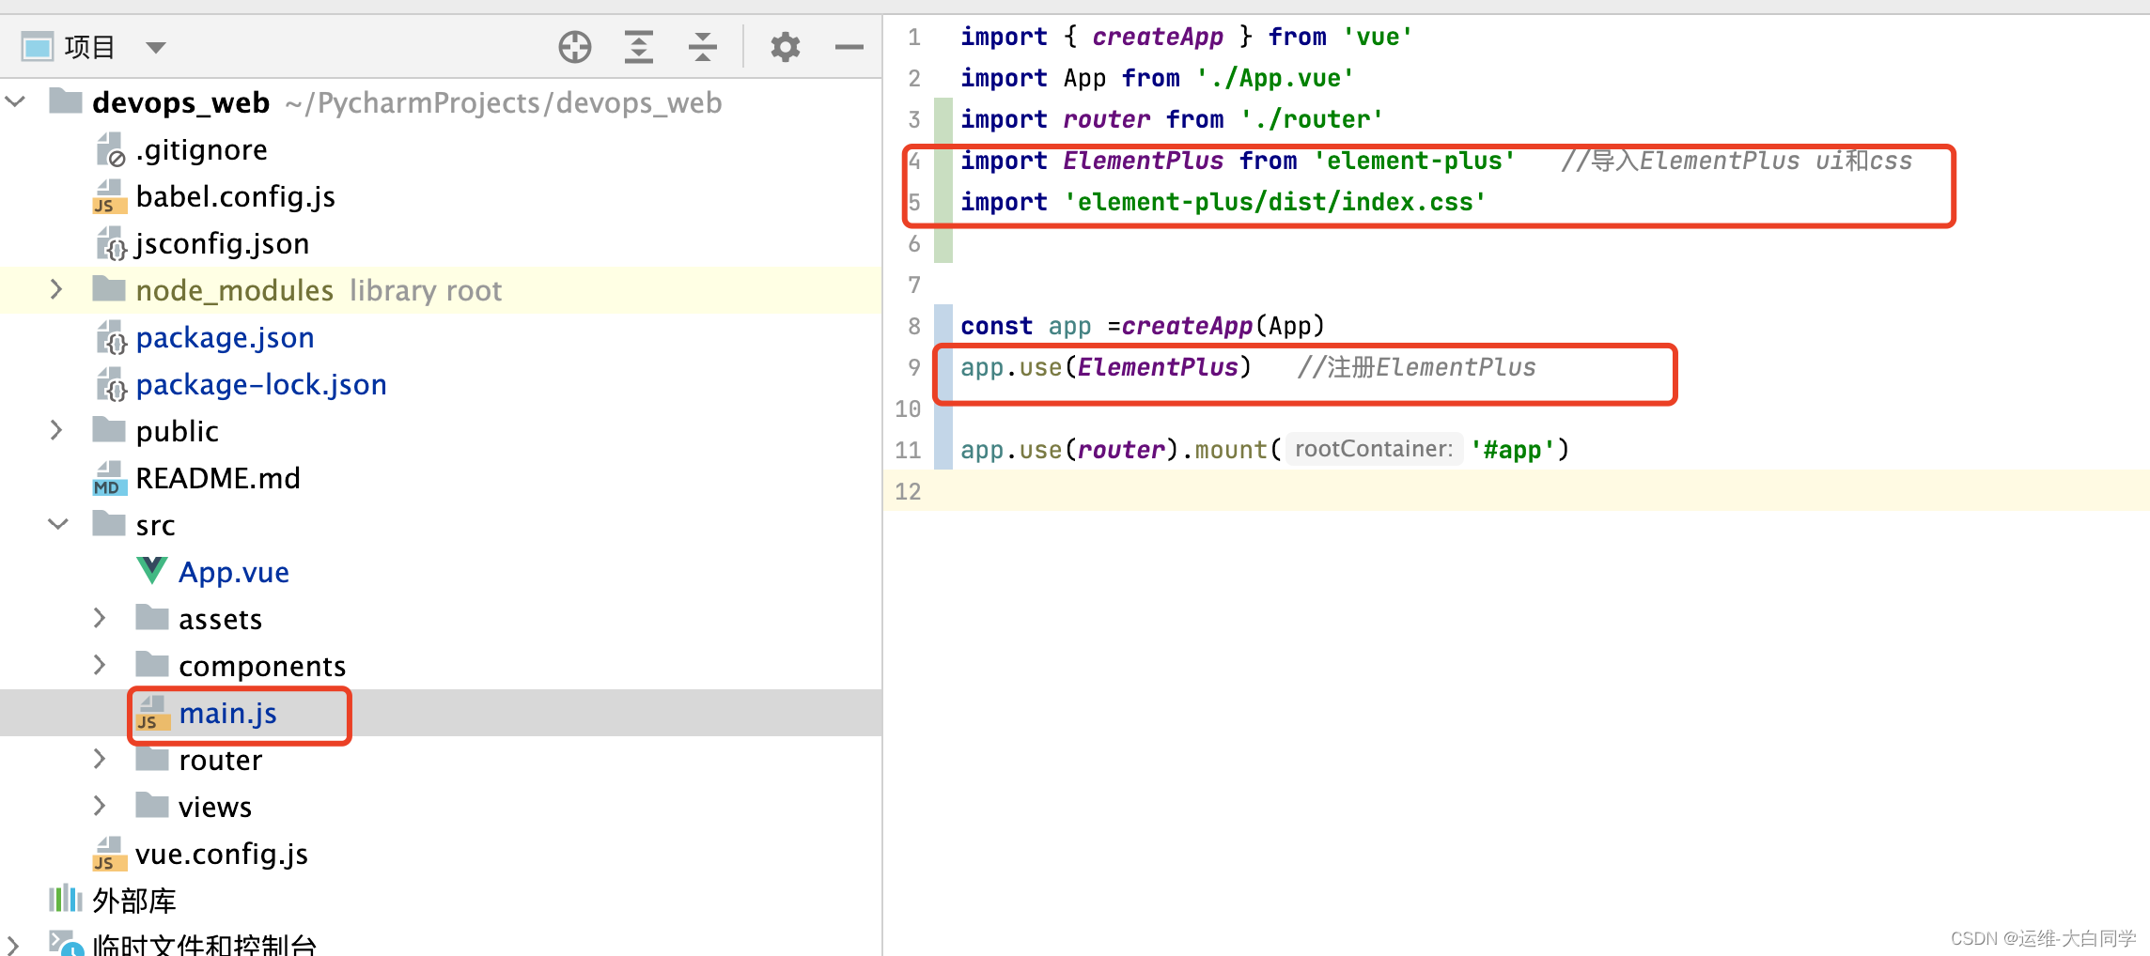Click the locate/select opened file crosshair icon
The height and width of the screenshot is (956, 2150).
point(574,47)
